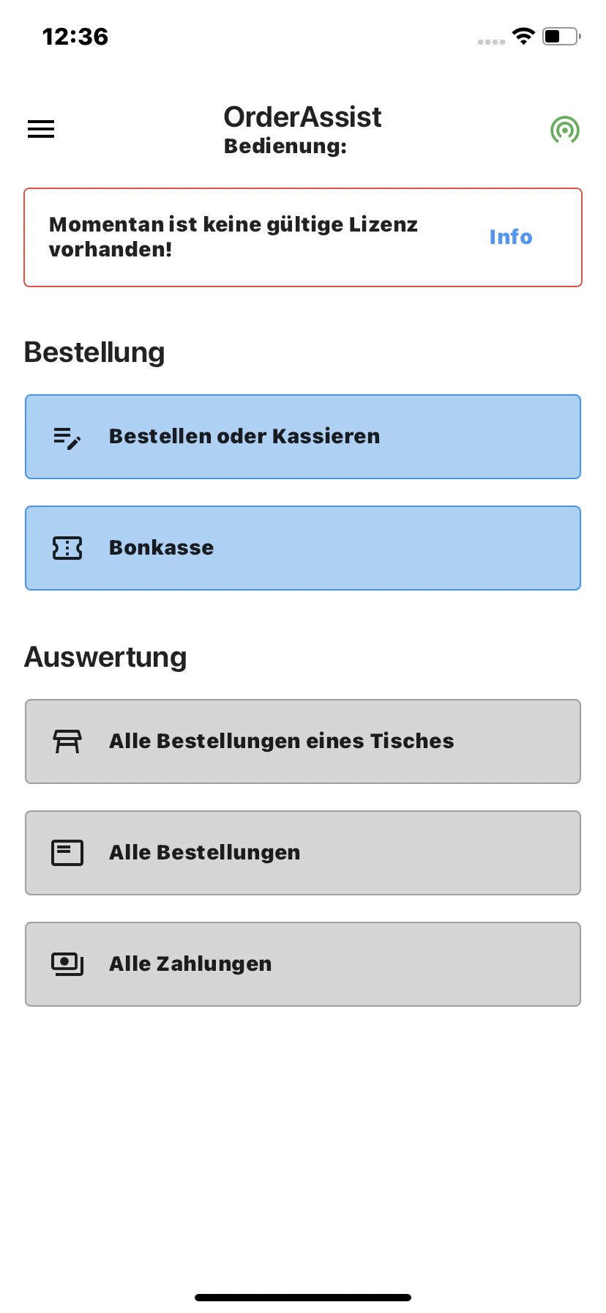Tap the Wi-Fi icon in status bar
The height and width of the screenshot is (1313, 606).
[x=523, y=36]
